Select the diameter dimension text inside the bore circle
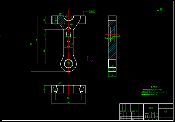This screenshot has height=122, width=175. (x=69, y=63)
